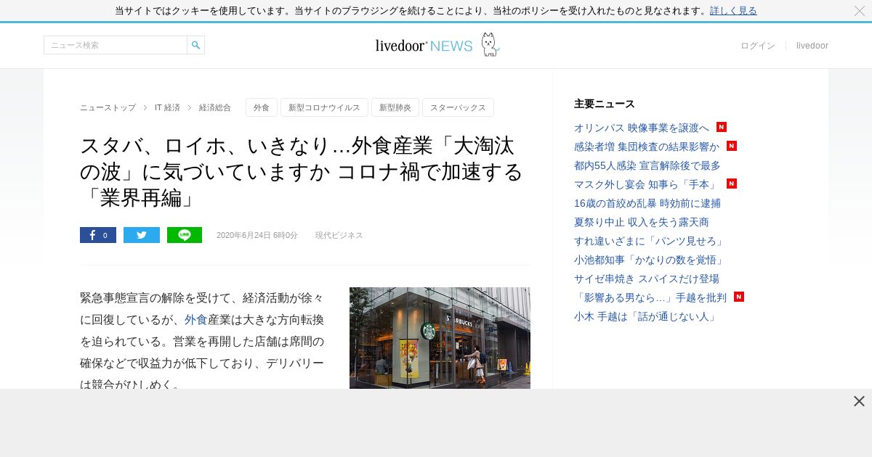Open the ログイン link

758,46
